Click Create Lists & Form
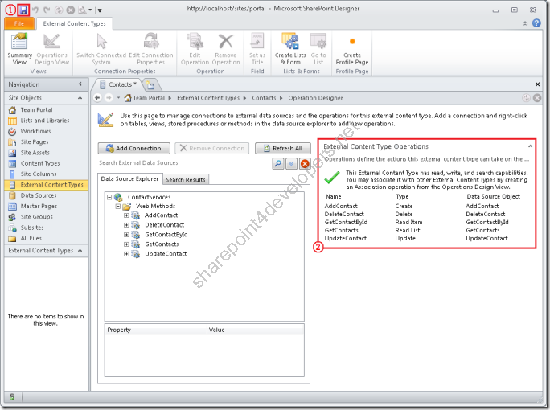 pyautogui.click(x=290, y=49)
